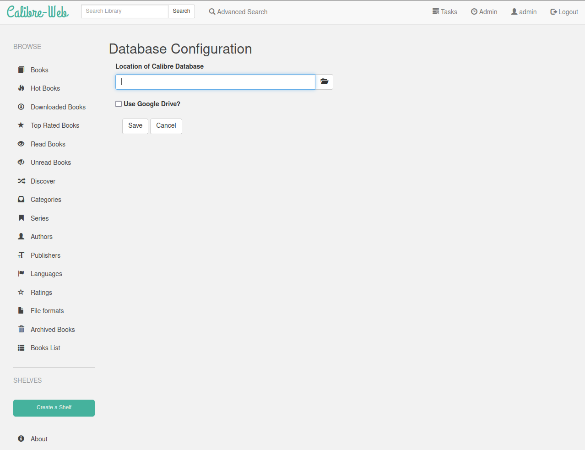Viewport: 585px width, 450px height.
Task: Click the File formats document icon
Action: click(x=21, y=310)
